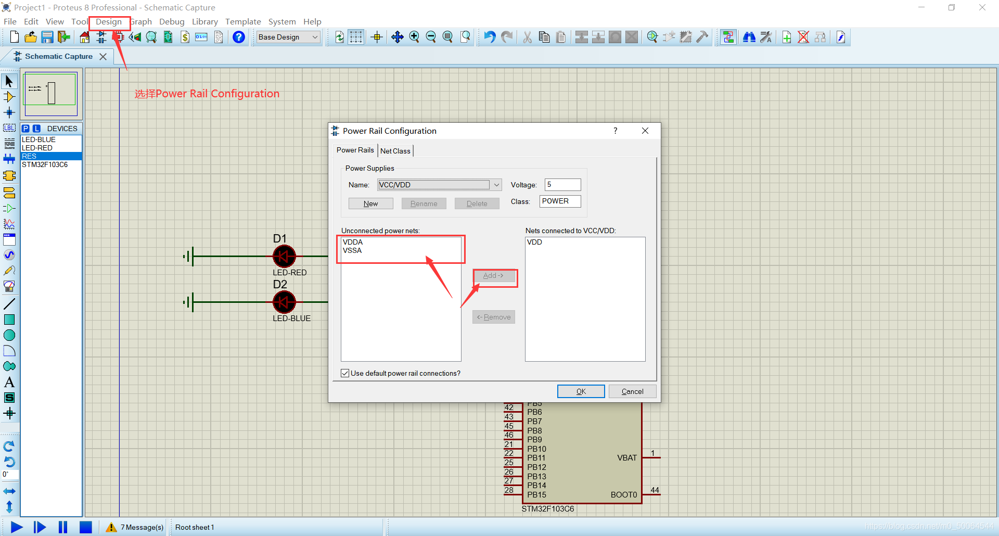999x536 pixels.
Task: Click the Y-Mirror vertical flip icon
Action: tap(9, 506)
